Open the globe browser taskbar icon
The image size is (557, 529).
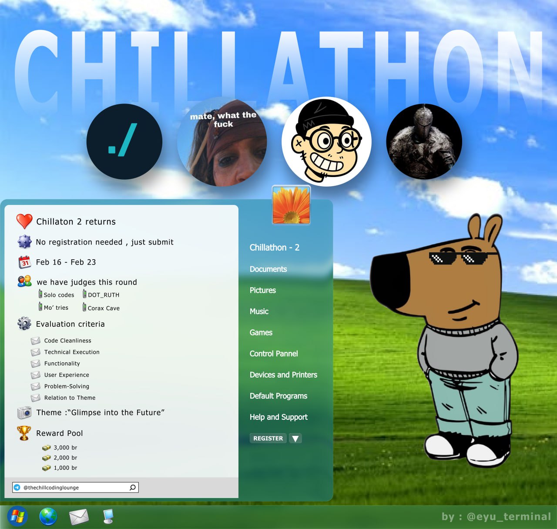tap(48, 517)
